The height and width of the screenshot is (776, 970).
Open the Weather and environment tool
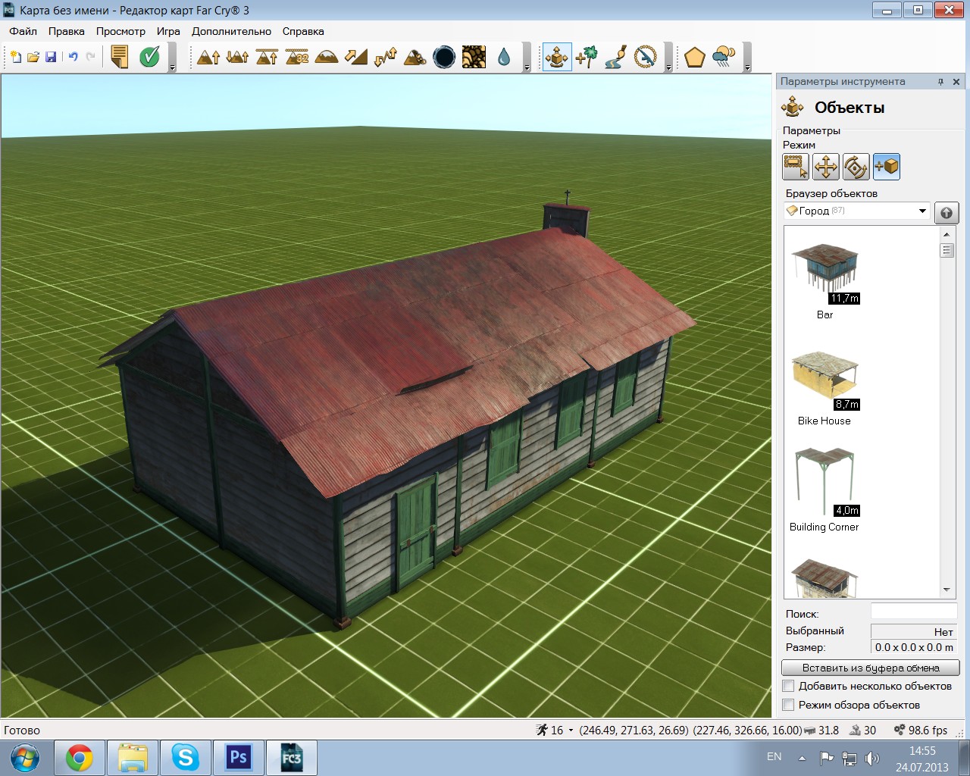coord(724,57)
